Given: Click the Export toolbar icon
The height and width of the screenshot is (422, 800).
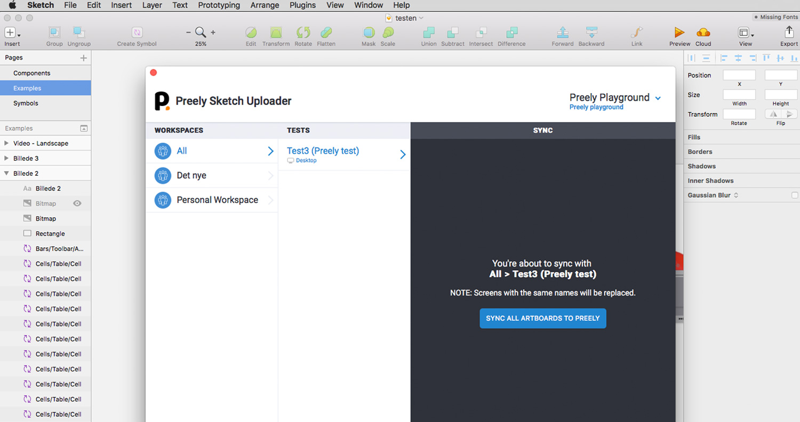Looking at the screenshot, I should click(x=789, y=33).
